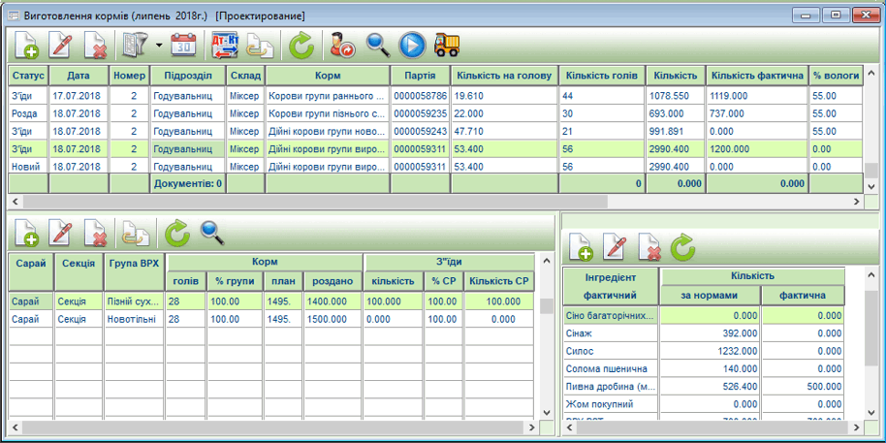
Task: Click the edit pencil icon in the lower-left toolbar
Action: click(x=61, y=233)
